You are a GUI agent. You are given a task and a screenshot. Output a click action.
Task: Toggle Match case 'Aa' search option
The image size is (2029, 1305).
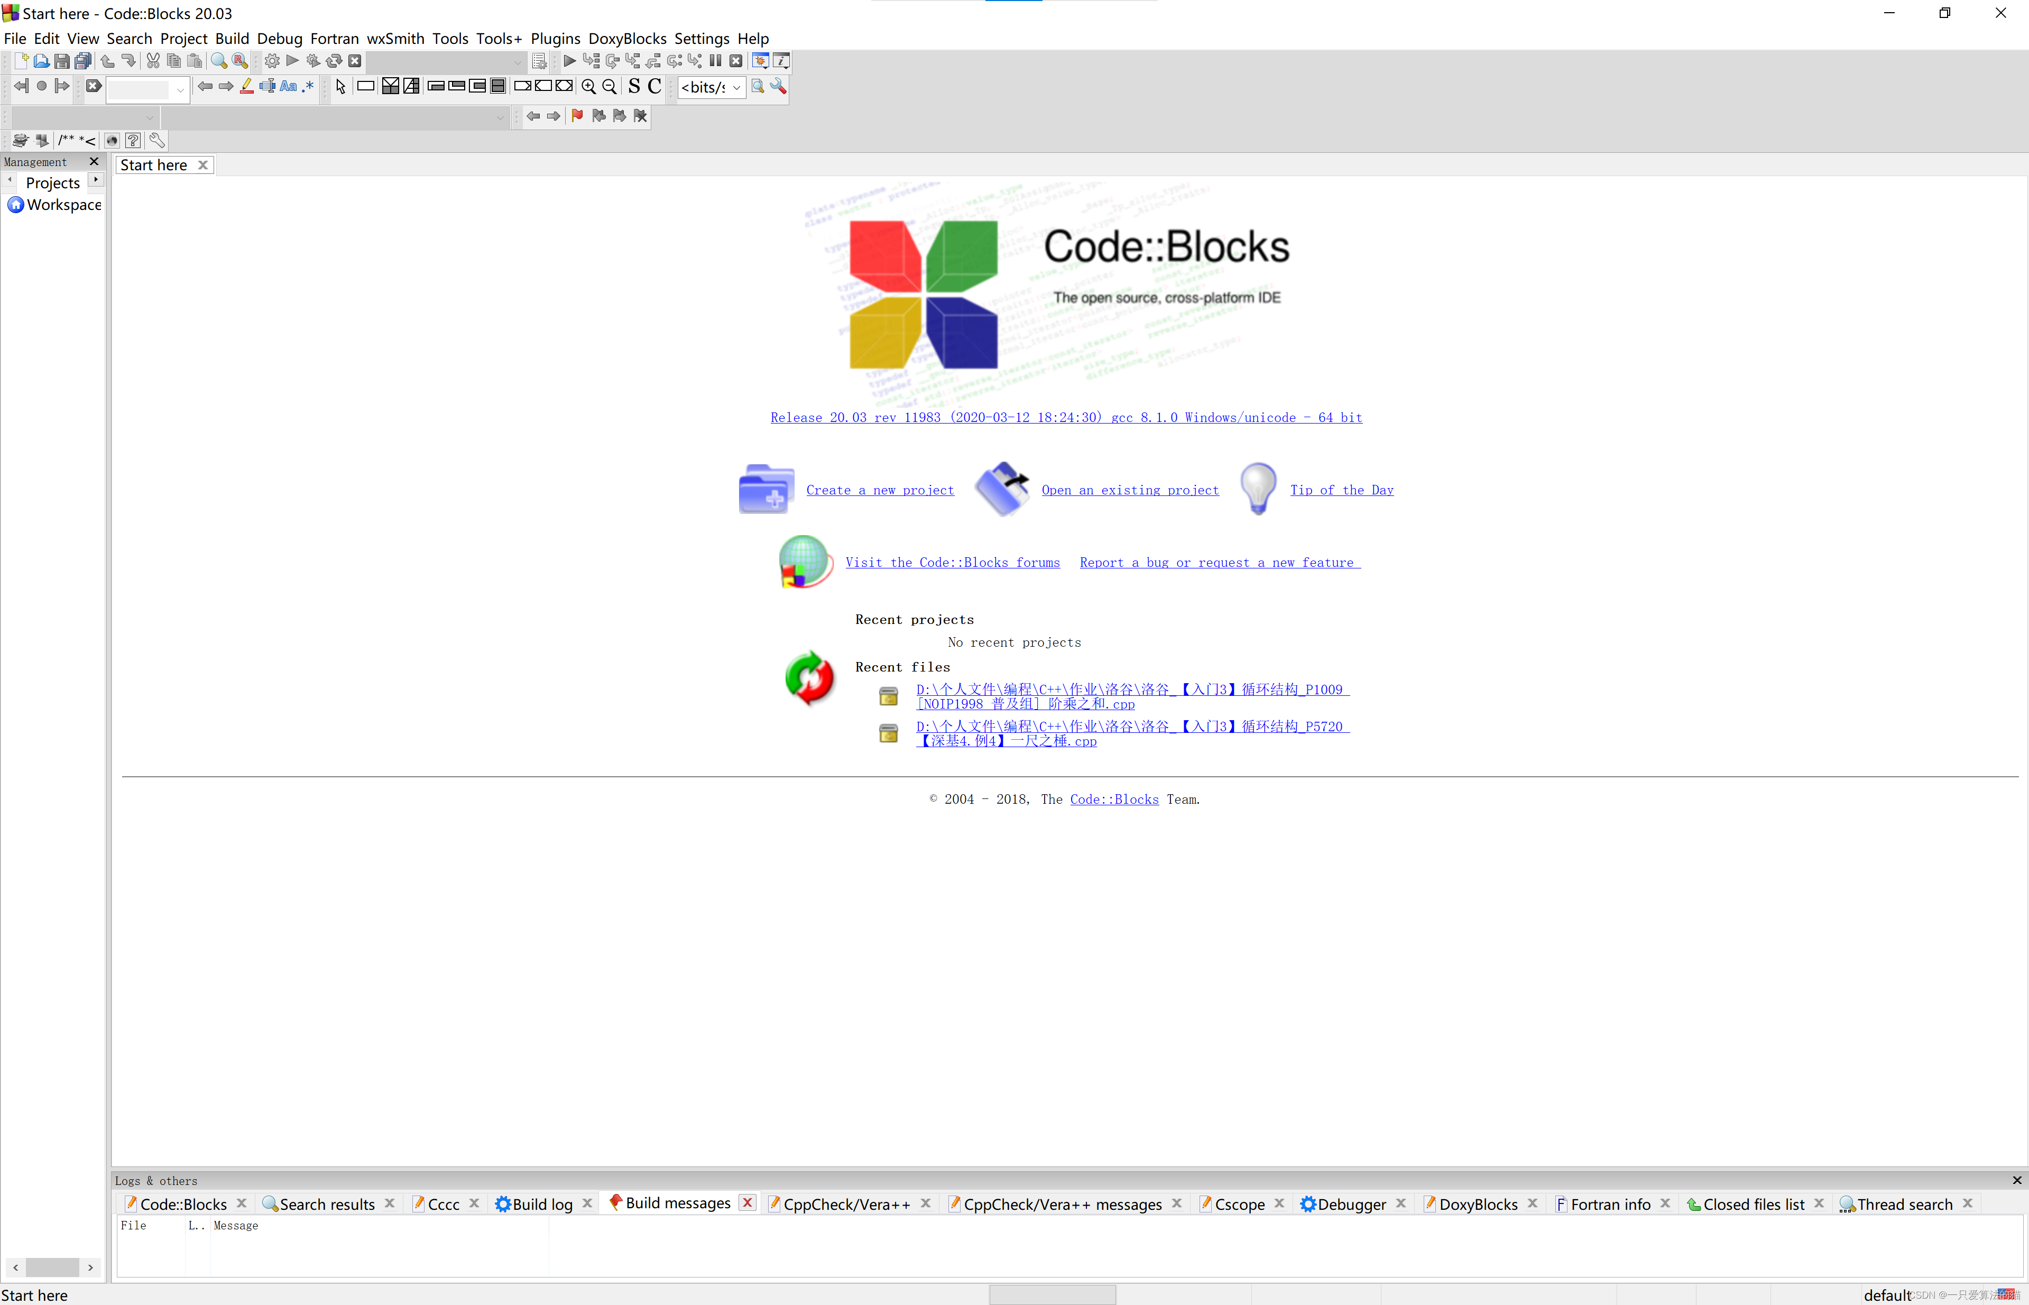(x=288, y=86)
